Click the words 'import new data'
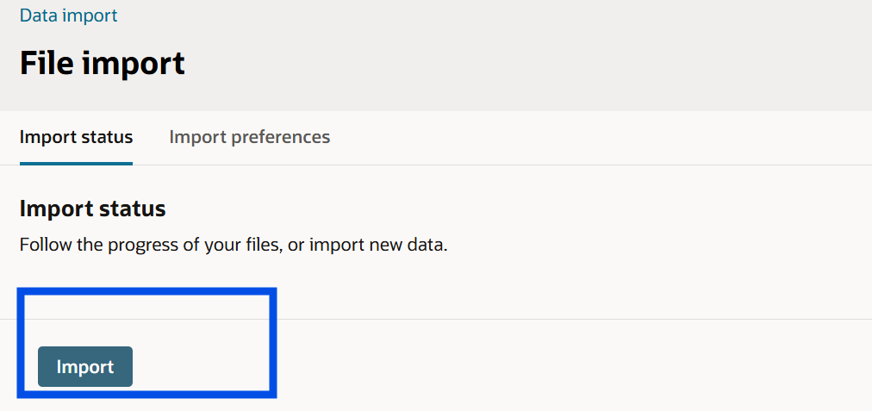 pos(378,245)
